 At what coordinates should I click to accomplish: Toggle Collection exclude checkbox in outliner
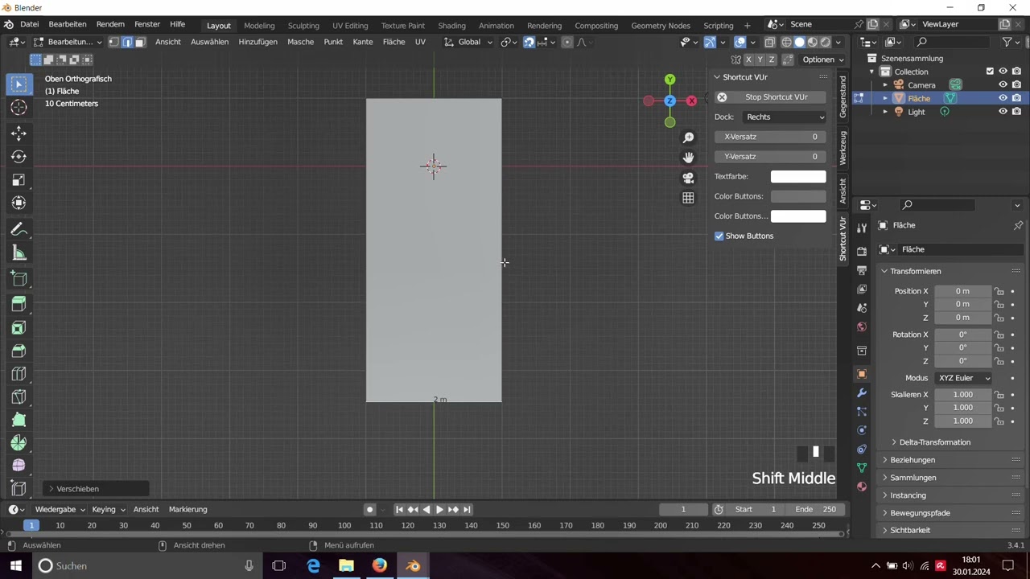(990, 72)
